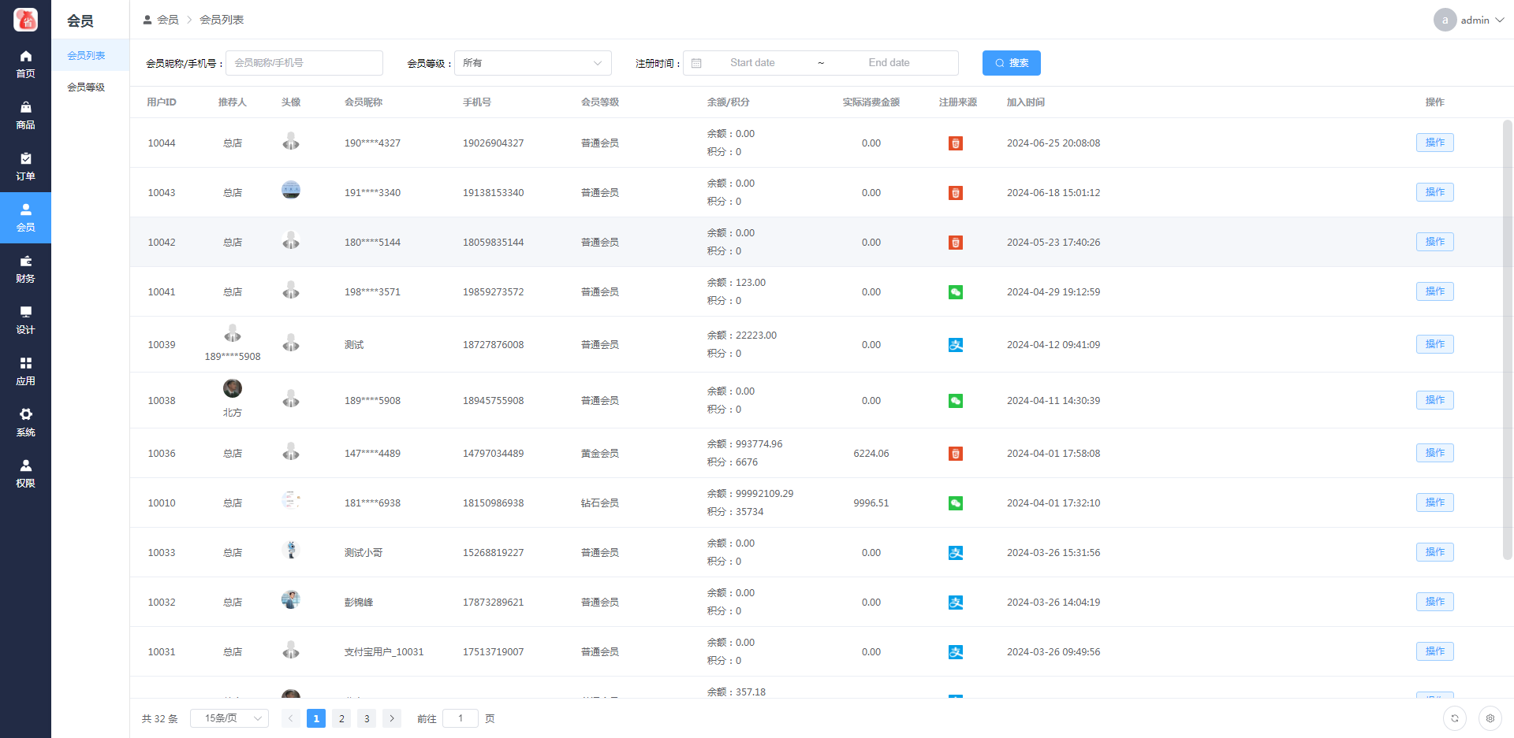Open the 系统 settings gear section
Screen dimensions: 1514x738
coord(25,422)
